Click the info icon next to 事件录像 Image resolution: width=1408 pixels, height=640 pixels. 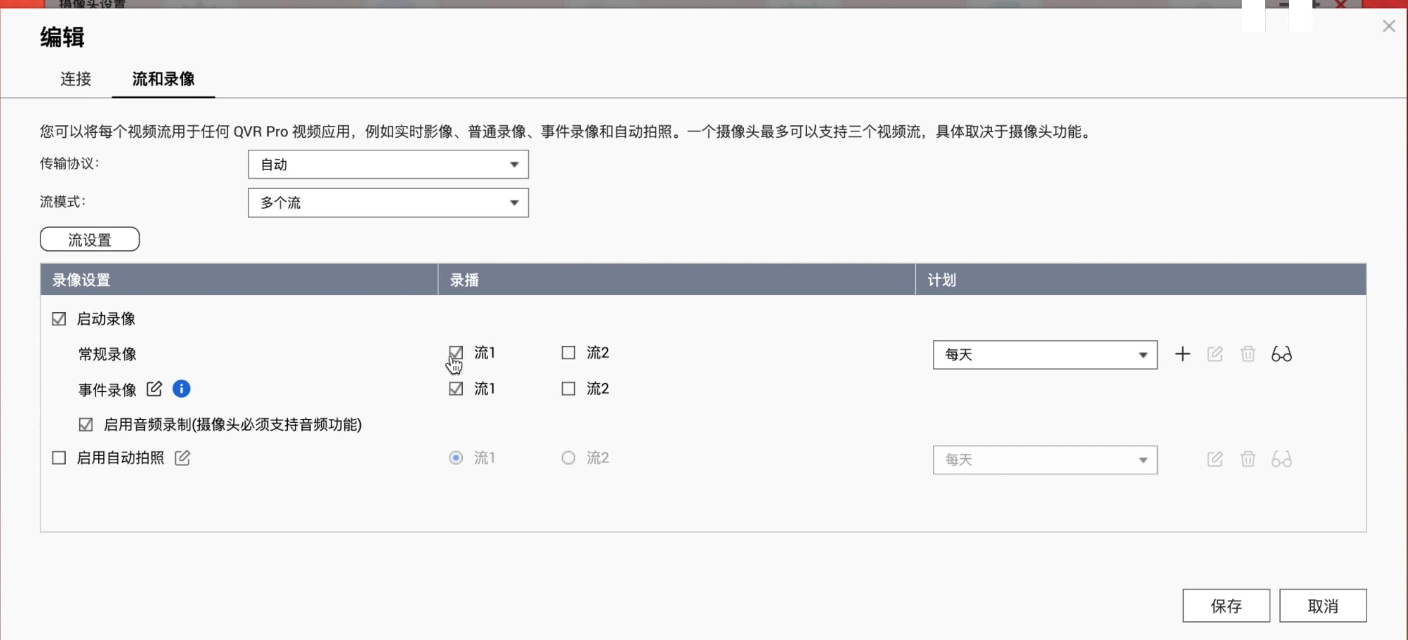[181, 389]
